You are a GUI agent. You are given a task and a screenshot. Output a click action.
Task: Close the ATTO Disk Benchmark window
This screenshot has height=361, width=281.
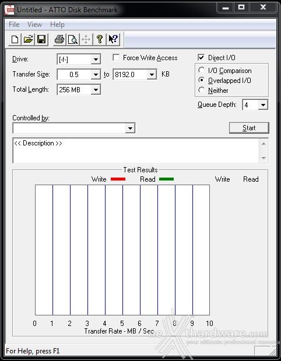pyautogui.click(x=263, y=8)
